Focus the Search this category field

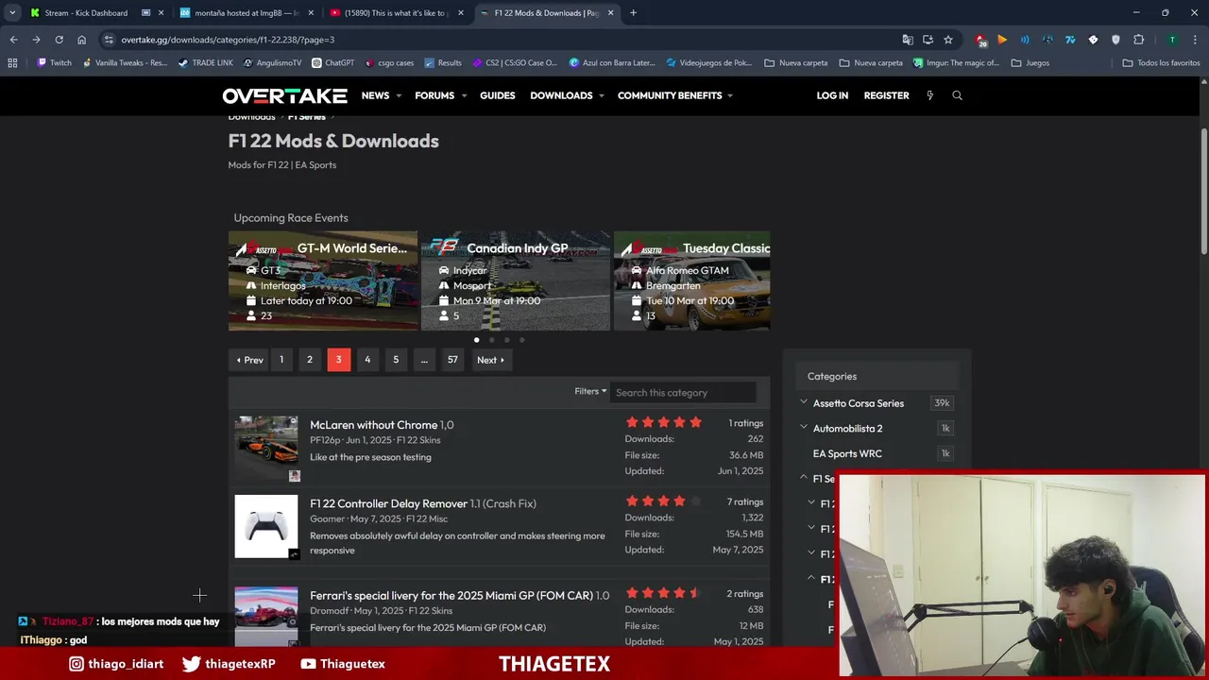coord(683,392)
